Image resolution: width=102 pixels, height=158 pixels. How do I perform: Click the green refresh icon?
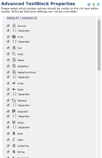(x=94, y=4)
